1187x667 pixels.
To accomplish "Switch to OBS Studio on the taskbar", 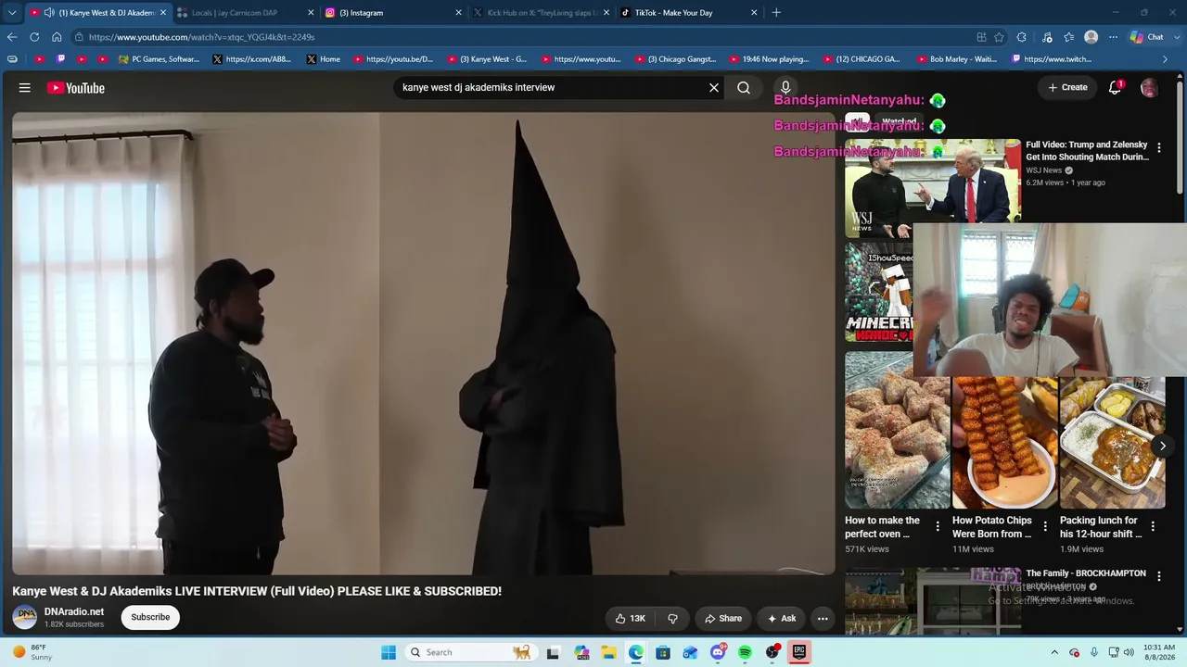I will click(772, 652).
